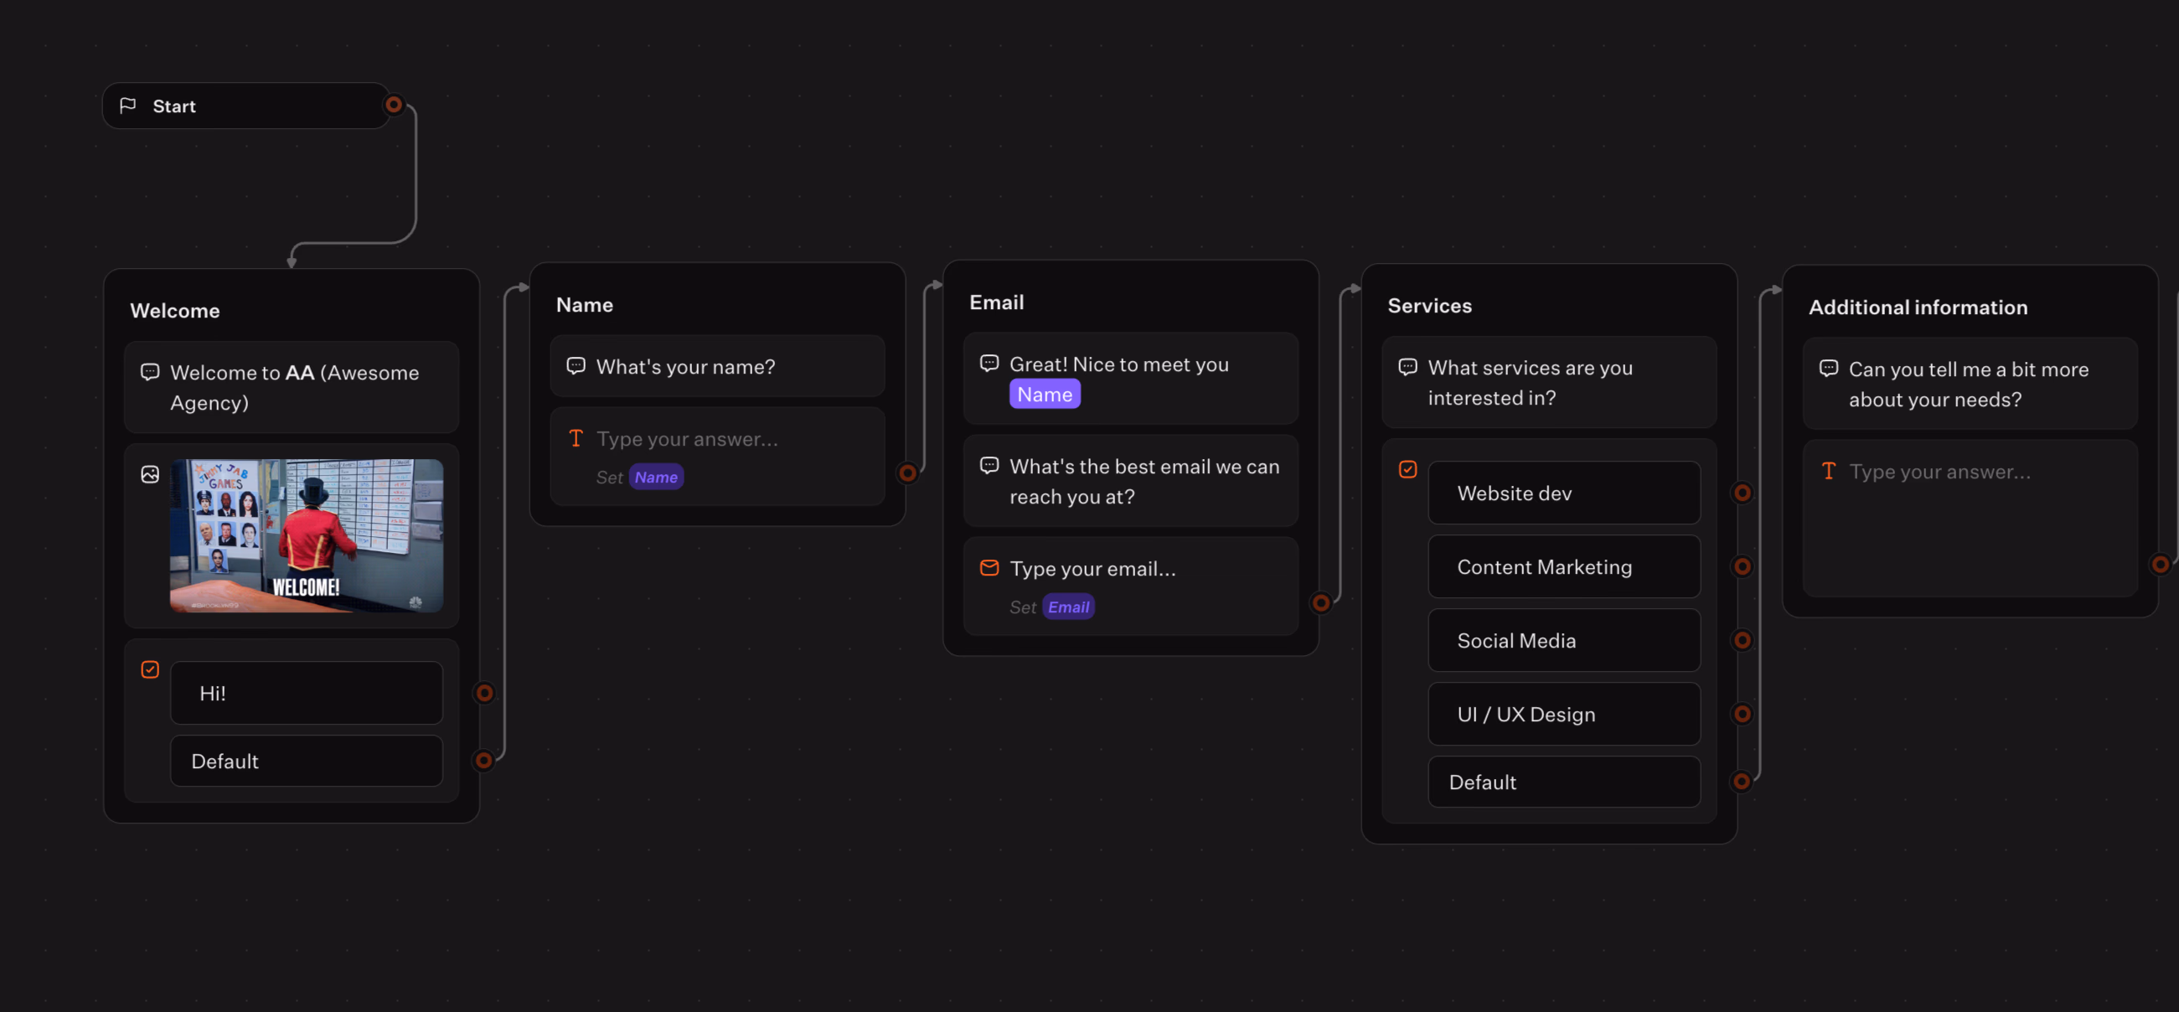Select the "Website dev" choice item

pyautogui.click(x=1563, y=493)
